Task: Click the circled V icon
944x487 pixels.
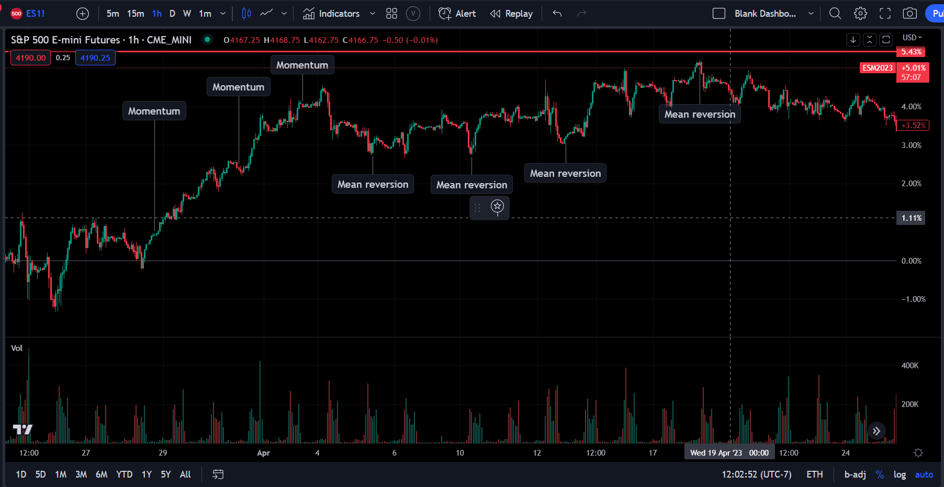Action: (x=413, y=14)
